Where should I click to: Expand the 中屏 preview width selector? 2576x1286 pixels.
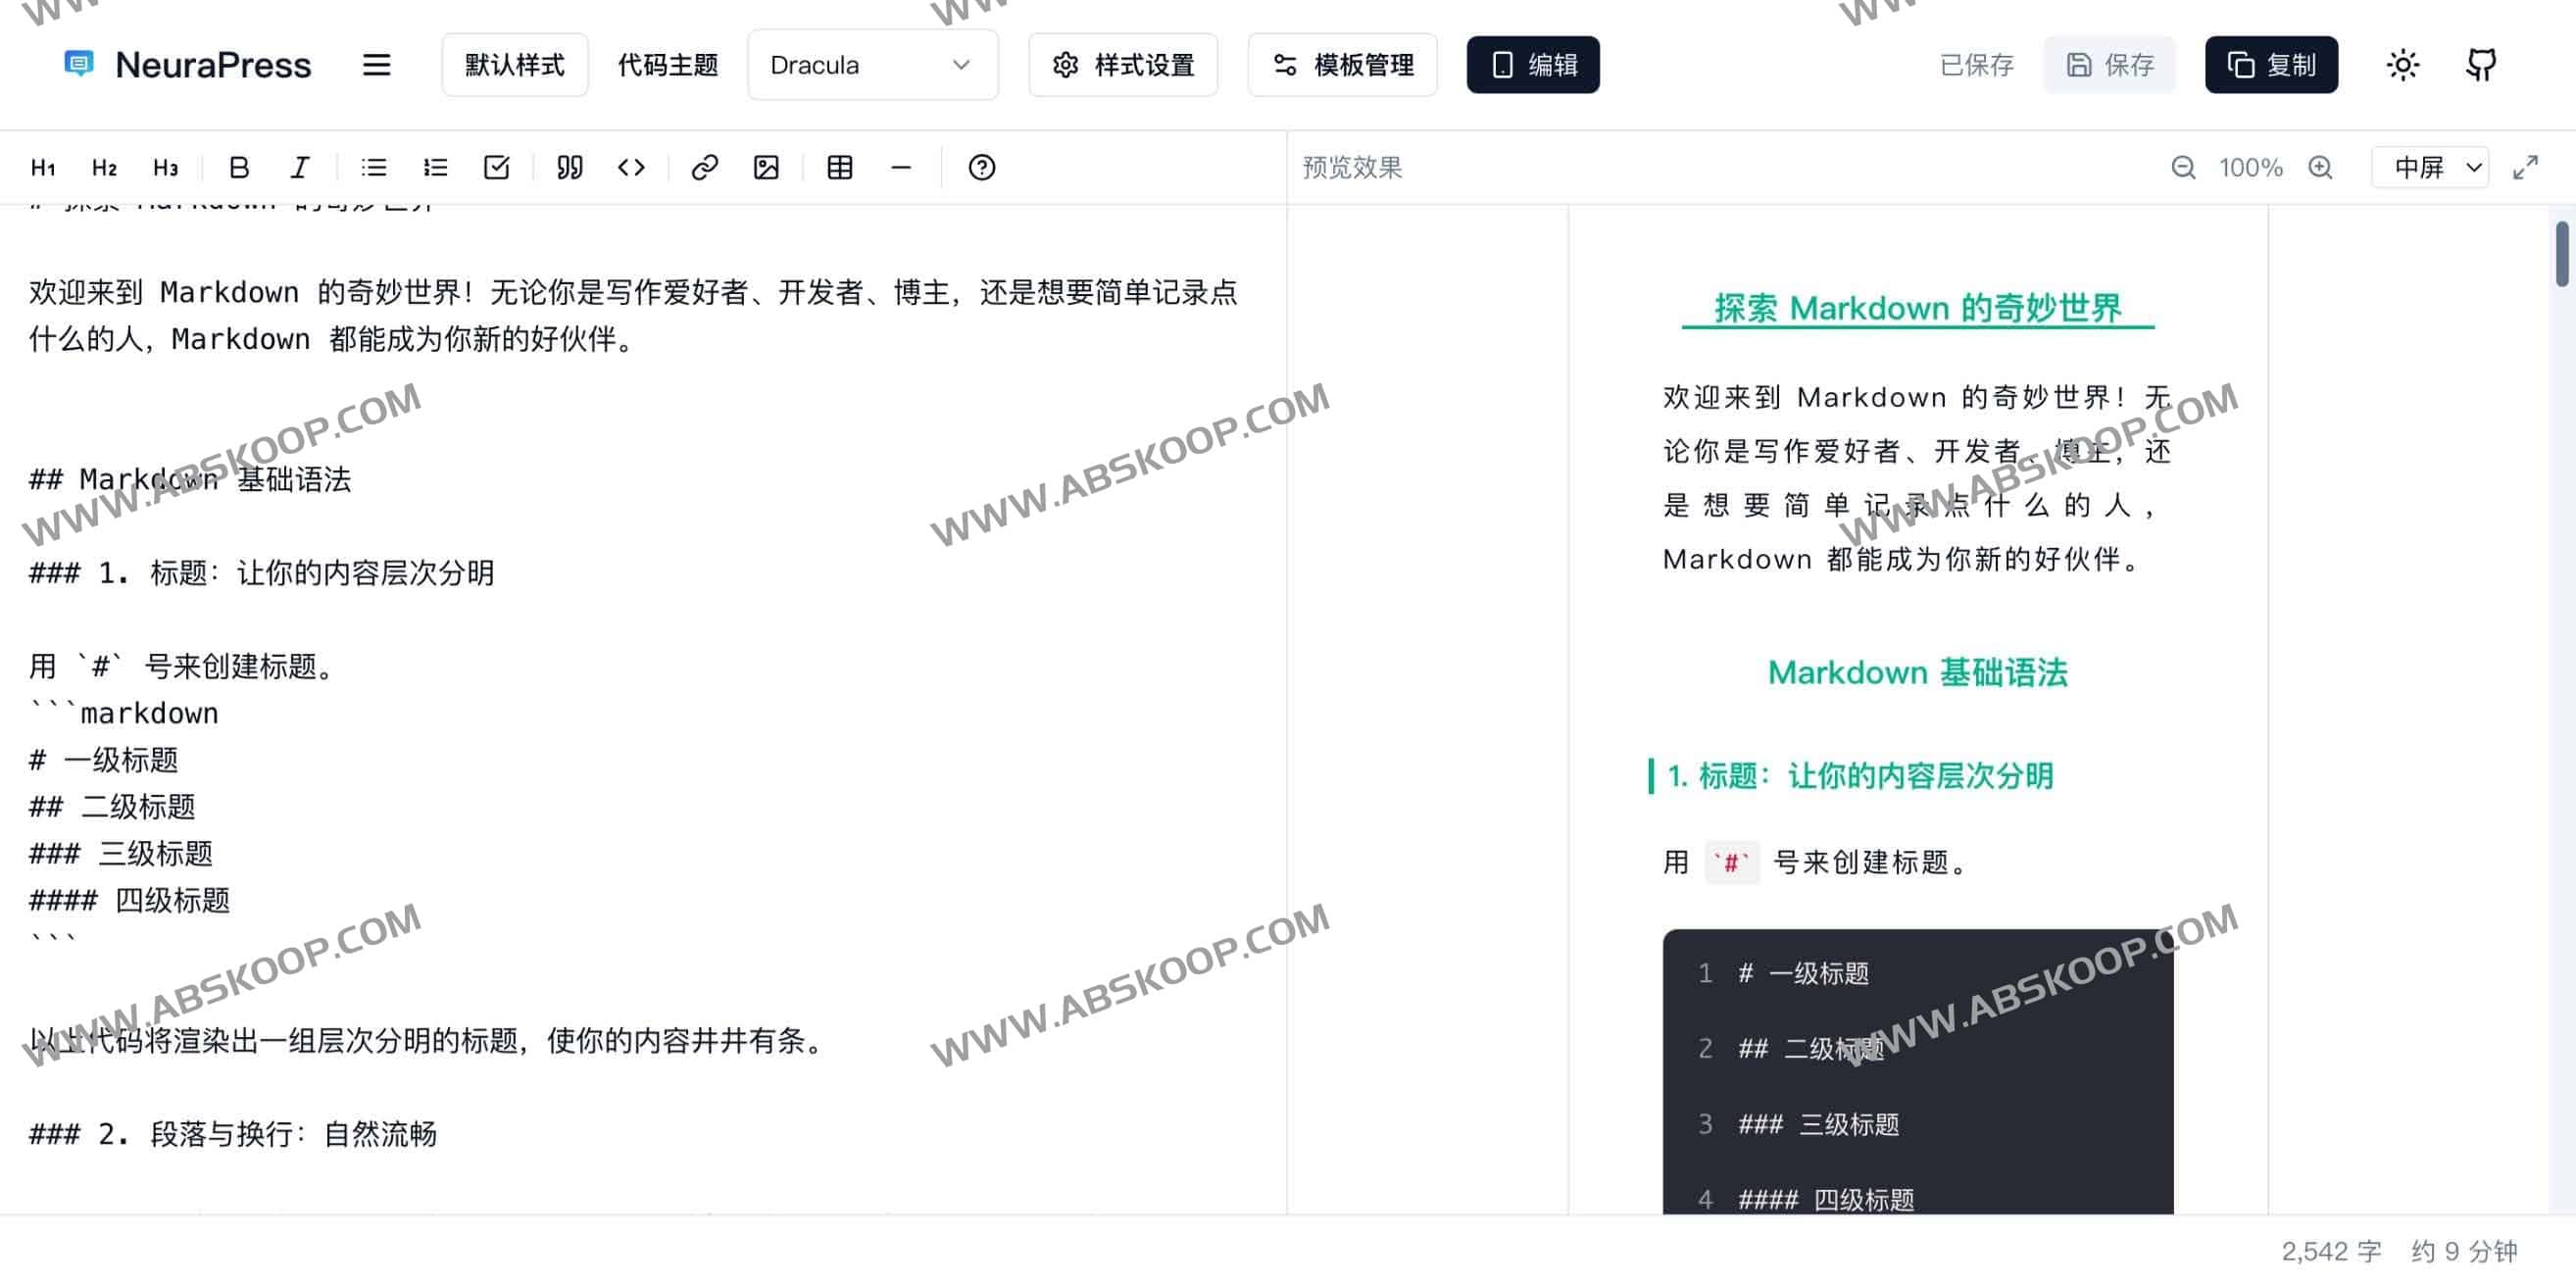tap(2430, 167)
